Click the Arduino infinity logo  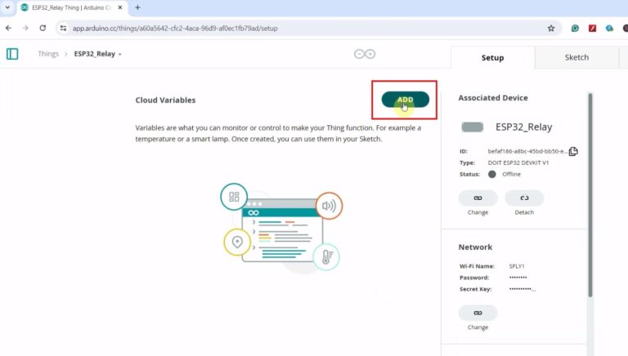(x=364, y=55)
